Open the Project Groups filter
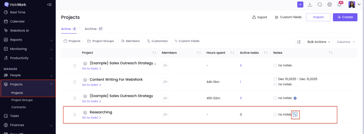Screen dimensions: 364x134 [x=101, y=41]
